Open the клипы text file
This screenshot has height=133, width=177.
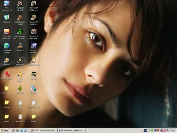20,104
